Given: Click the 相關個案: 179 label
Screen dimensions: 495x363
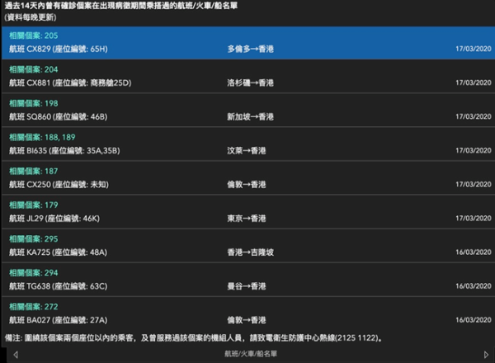Looking at the screenshot, I should [x=33, y=205].
